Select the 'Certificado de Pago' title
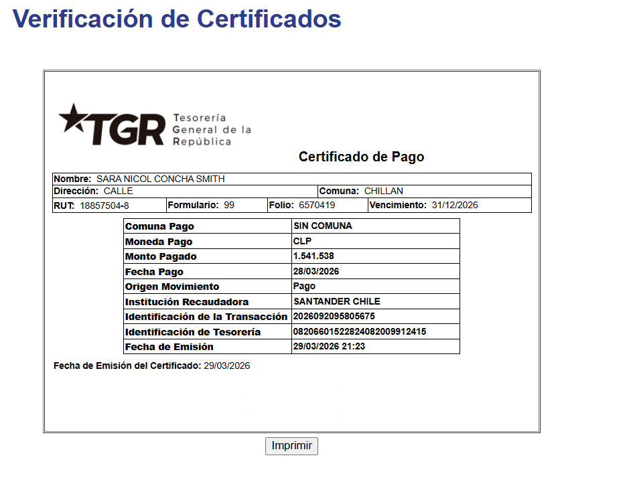Viewport: 633px width, 484px height. [361, 157]
